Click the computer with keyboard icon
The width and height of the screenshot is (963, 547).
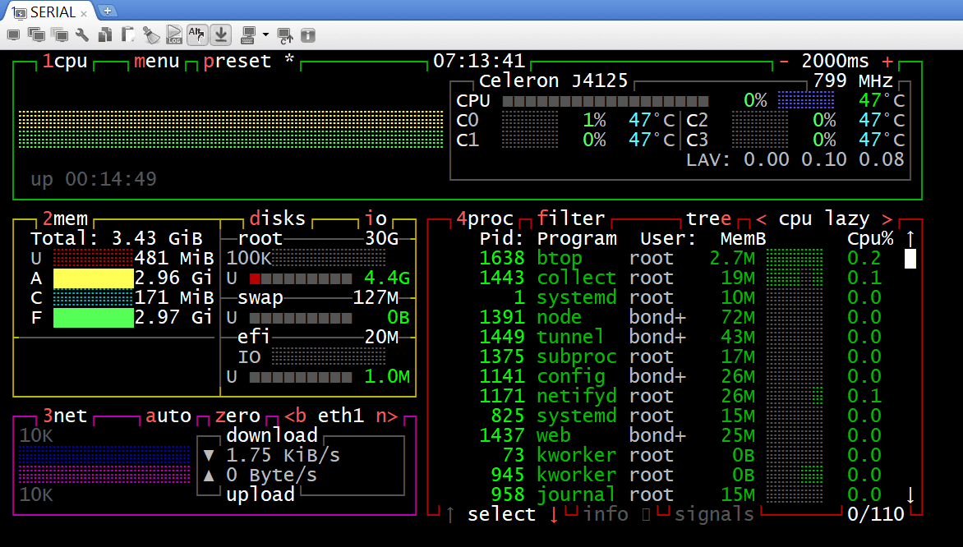(x=248, y=35)
